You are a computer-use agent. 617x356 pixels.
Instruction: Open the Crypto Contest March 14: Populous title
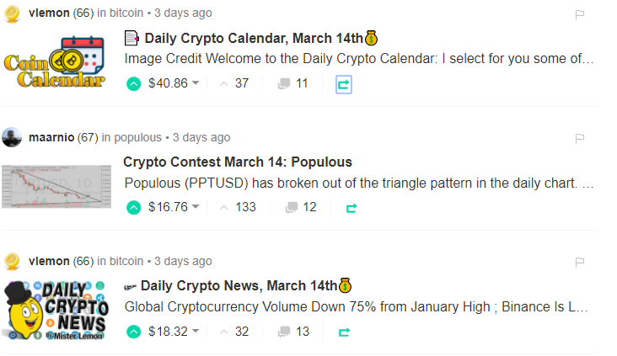click(238, 162)
